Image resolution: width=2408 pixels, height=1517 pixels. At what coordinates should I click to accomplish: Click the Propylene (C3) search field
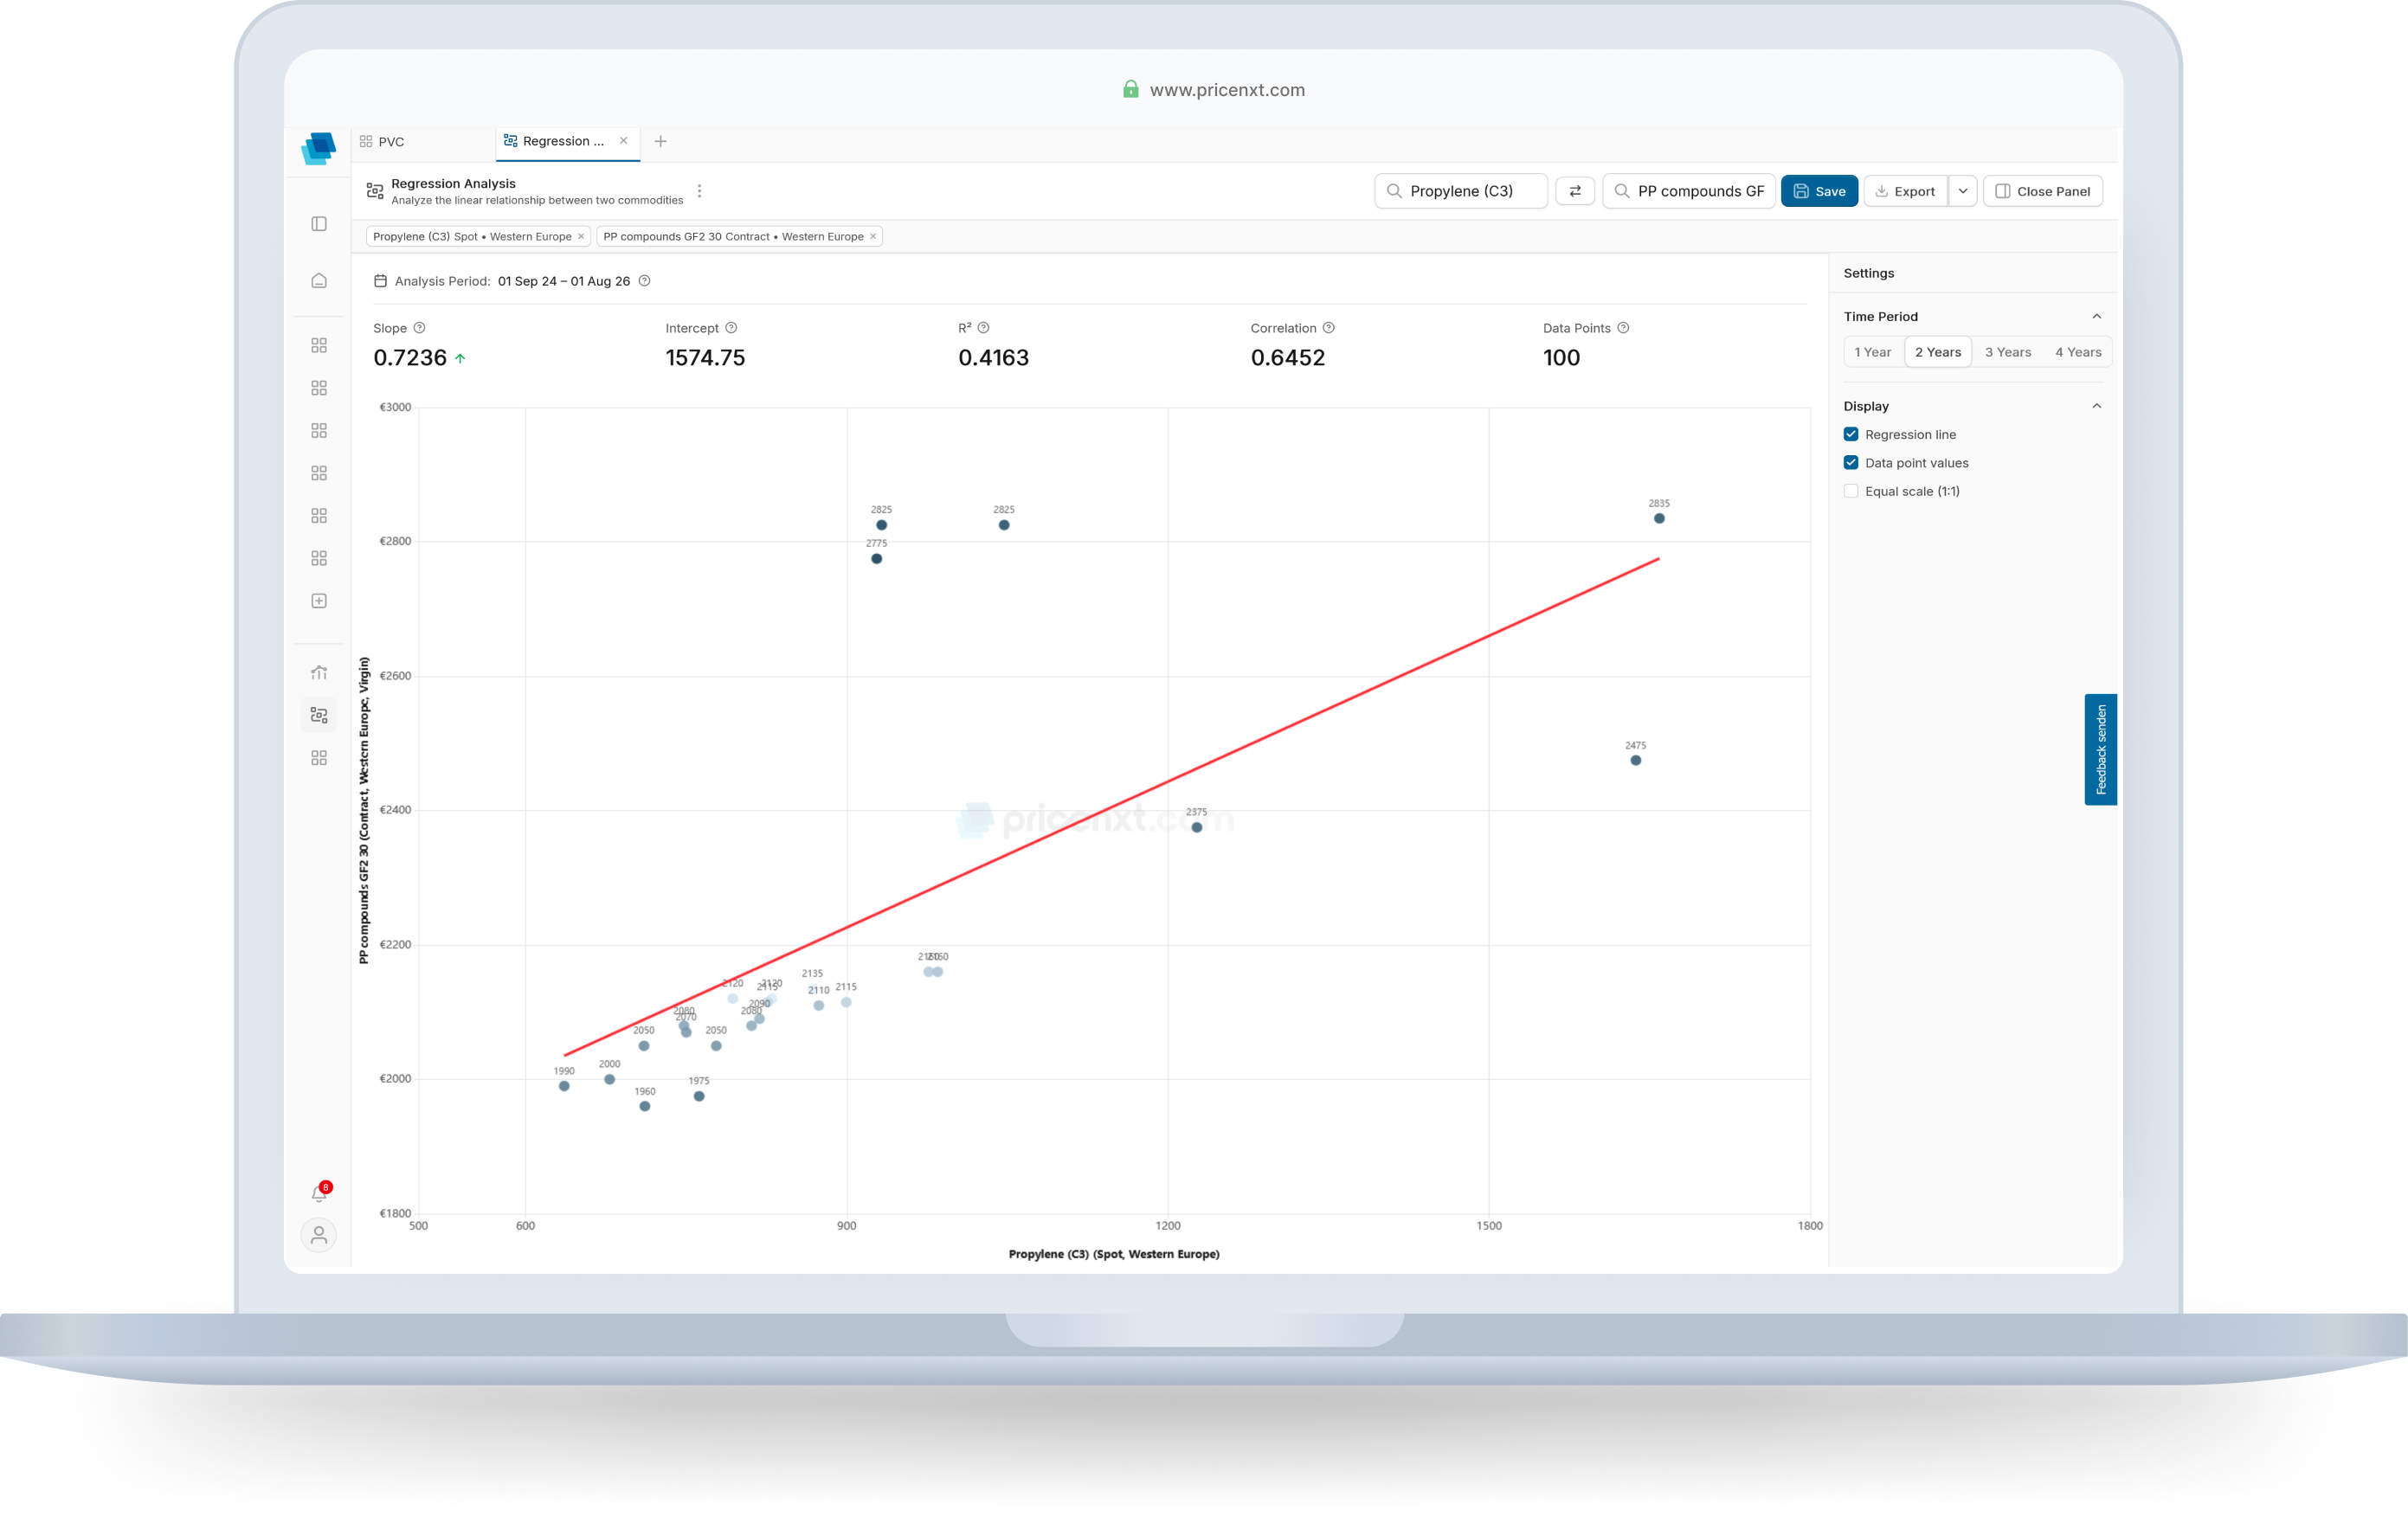[1460, 191]
